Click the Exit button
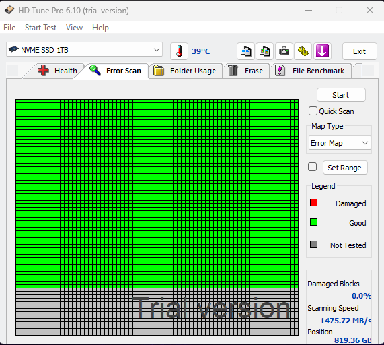This screenshot has height=345, width=384. (359, 51)
